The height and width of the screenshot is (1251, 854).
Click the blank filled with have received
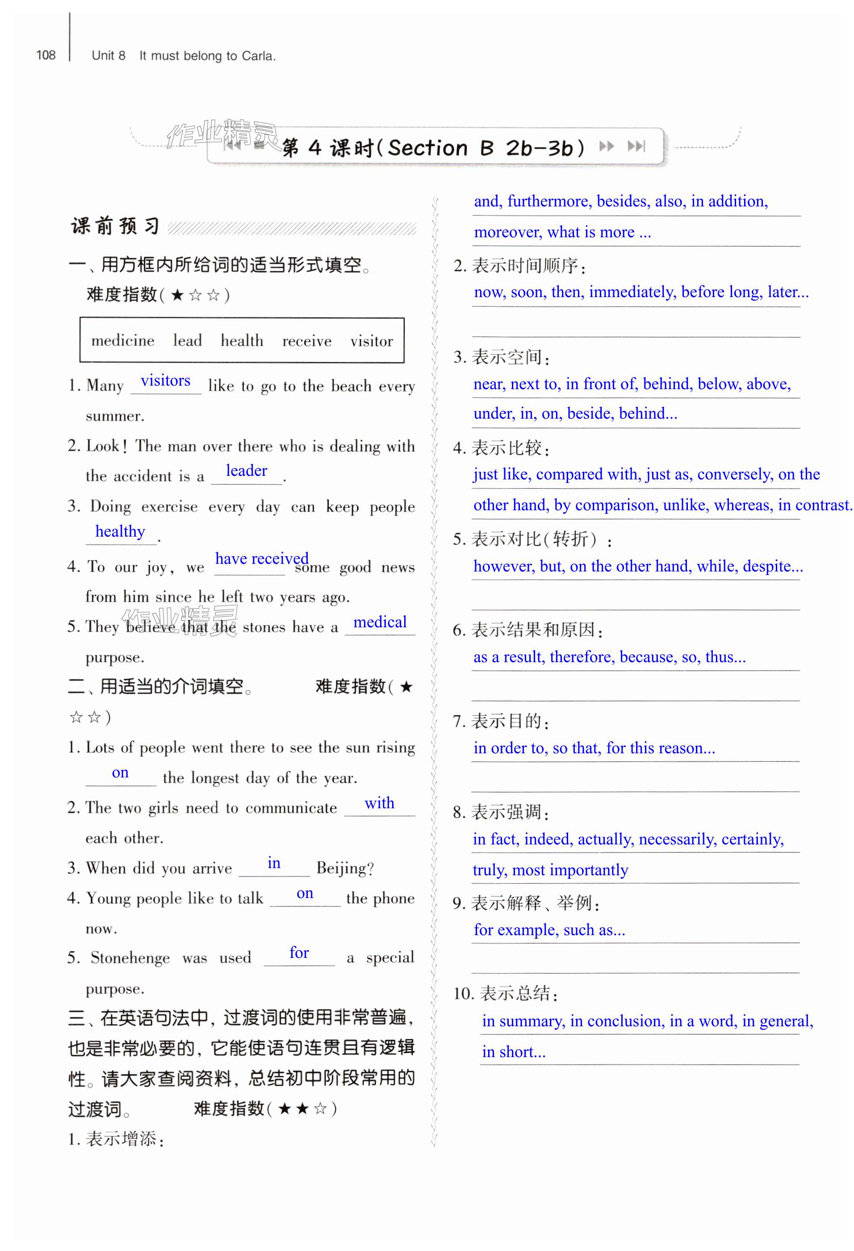click(x=262, y=559)
